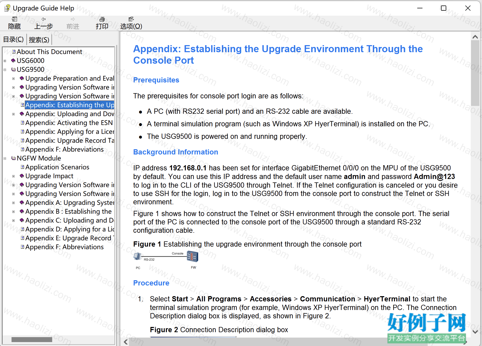Click the content pane scroll-left arrow
The height and width of the screenshot is (346, 482).
coord(126,342)
